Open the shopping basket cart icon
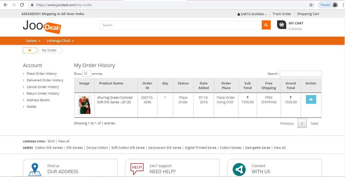 (x=282, y=24)
